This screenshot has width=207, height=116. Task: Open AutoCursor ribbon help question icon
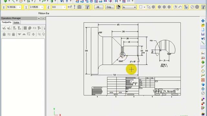[87, 7]
